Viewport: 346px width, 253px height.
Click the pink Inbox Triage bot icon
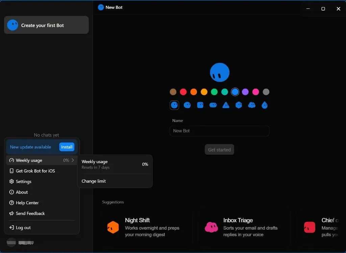[211, 227]
